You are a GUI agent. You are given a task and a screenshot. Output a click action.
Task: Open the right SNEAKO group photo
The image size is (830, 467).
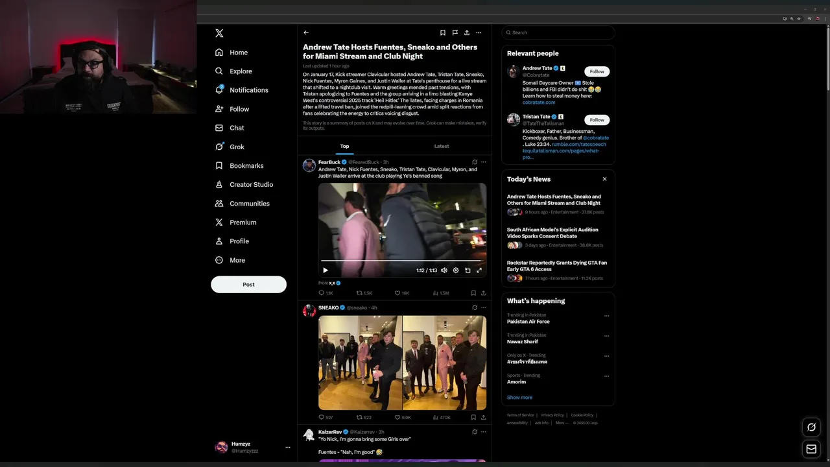[444, 363]
